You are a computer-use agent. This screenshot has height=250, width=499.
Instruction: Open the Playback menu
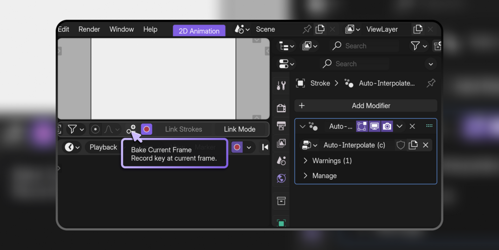coord(103,147)
